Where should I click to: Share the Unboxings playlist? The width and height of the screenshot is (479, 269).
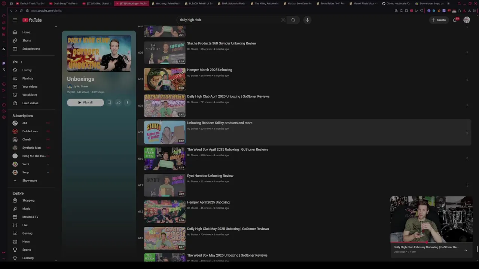pos(118,102)
